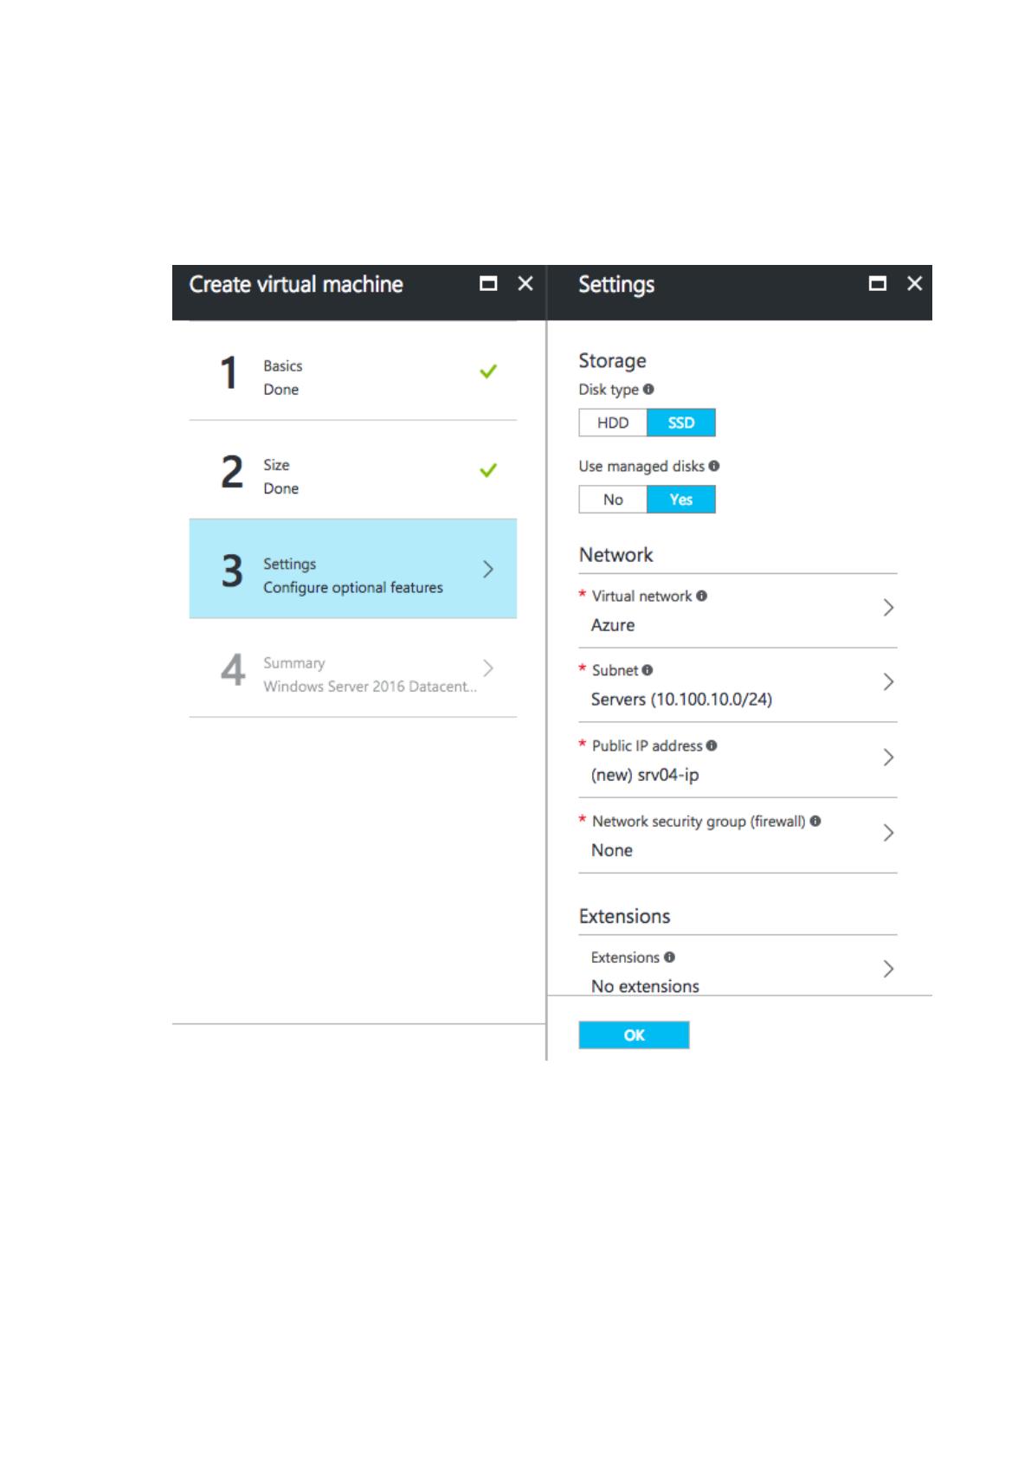Select SSD disk type

click(x=681, y=423)
